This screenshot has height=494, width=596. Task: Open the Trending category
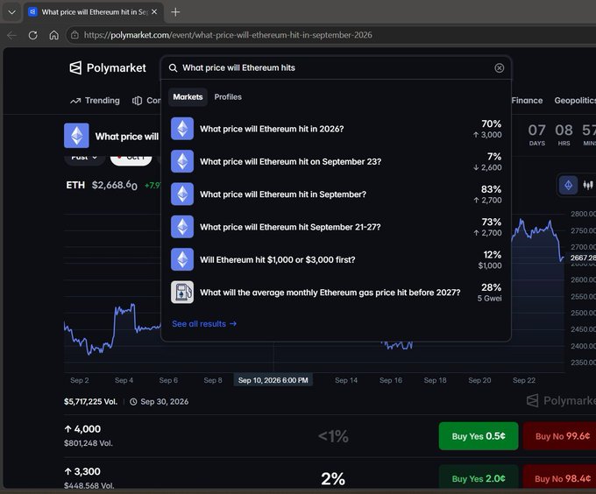pos(95,101)
